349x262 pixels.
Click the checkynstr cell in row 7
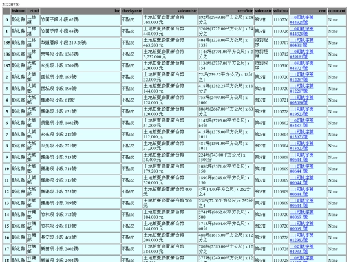(132, 135)
